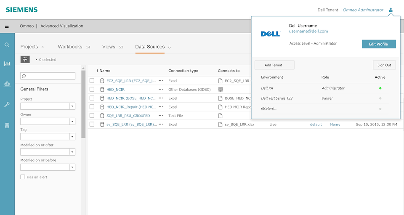Click Omneo in the breadcrumb bar

[27, 26]
